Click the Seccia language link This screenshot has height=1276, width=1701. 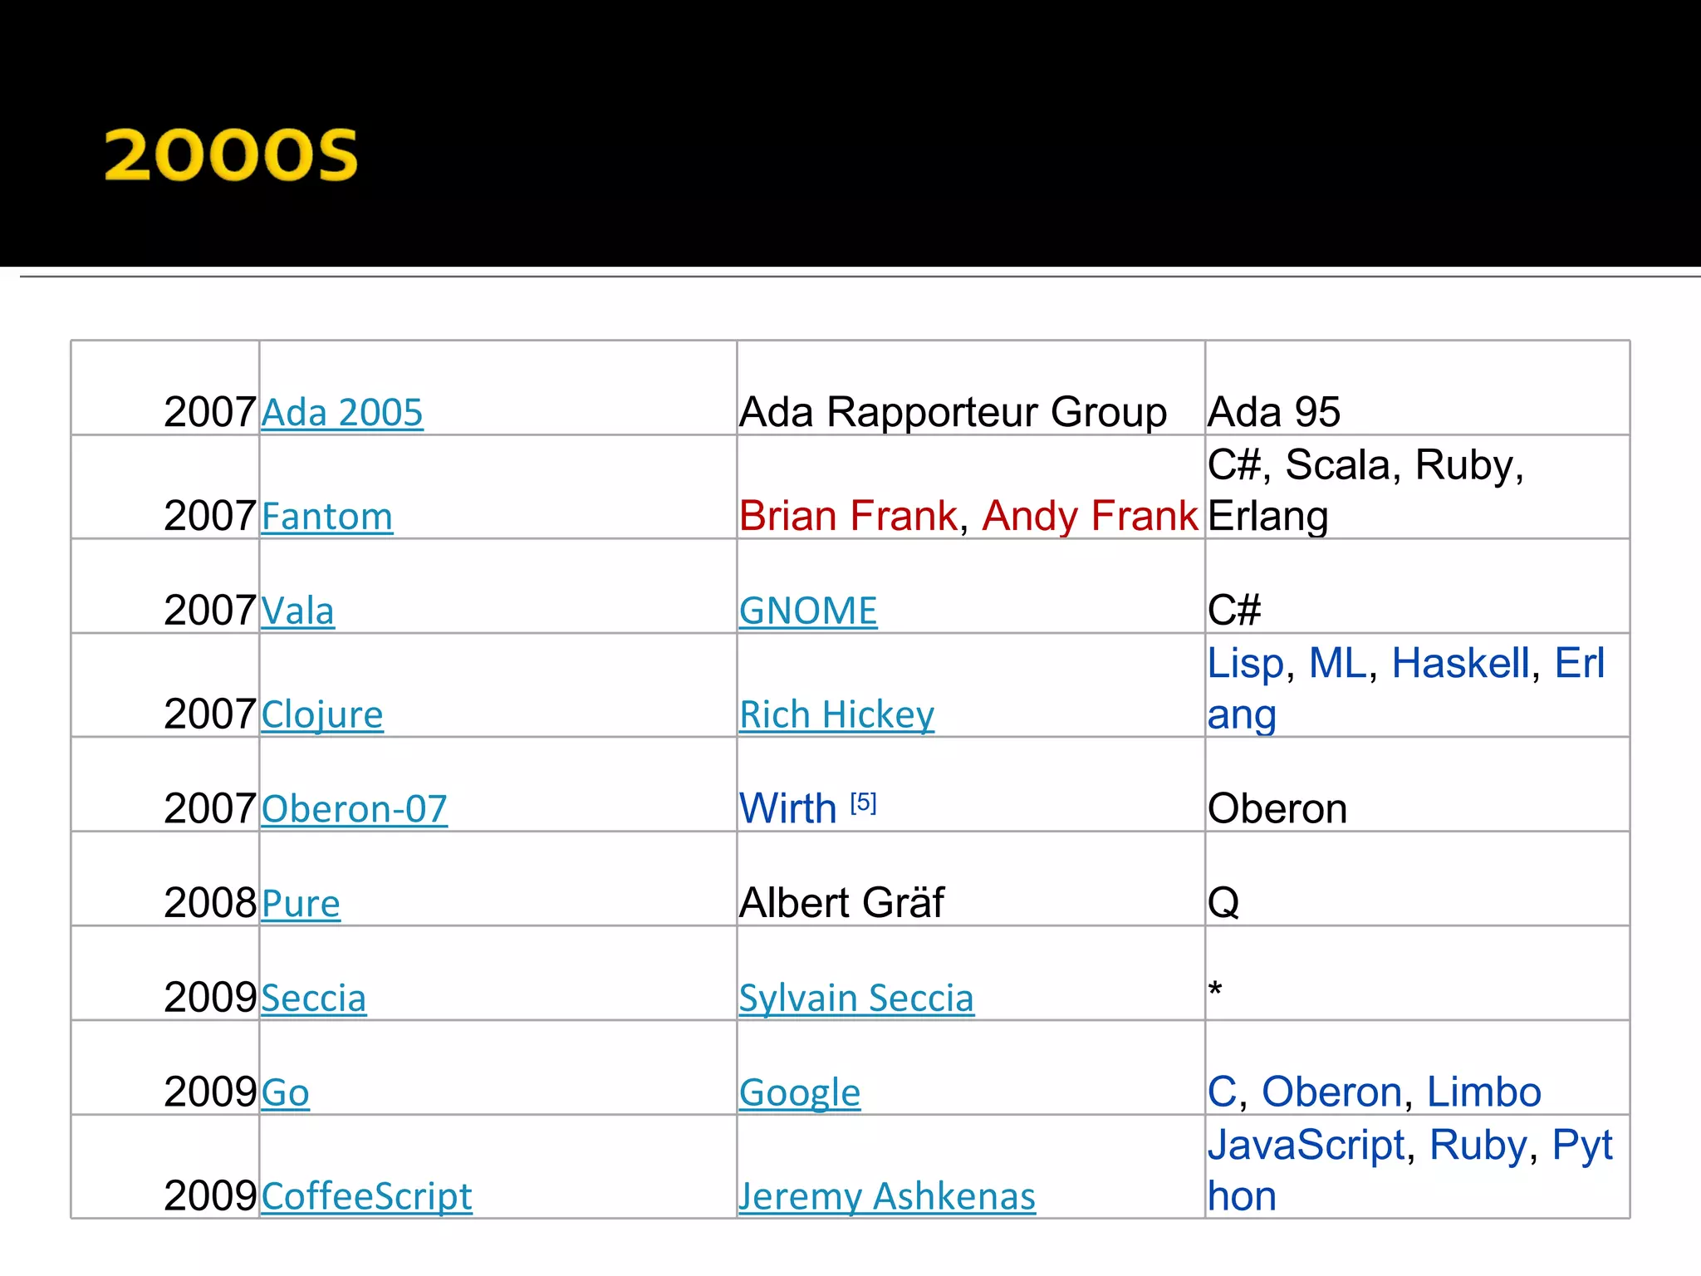point(314,999)
